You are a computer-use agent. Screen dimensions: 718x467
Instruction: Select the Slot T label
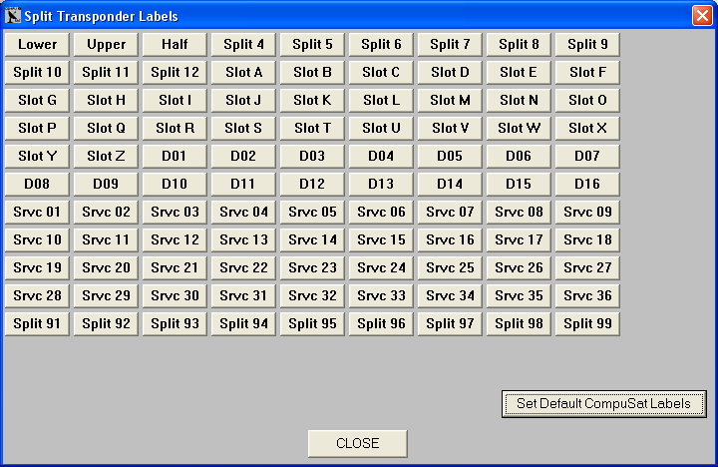tap(312, 129)
